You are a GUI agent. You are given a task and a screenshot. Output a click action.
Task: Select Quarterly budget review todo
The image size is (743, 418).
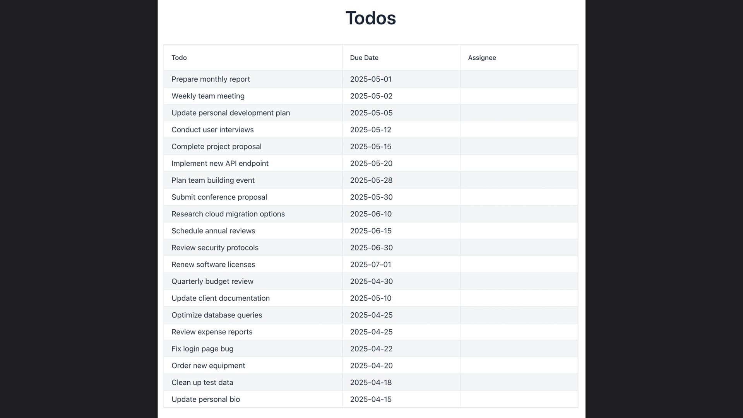(x=212, y=281)
